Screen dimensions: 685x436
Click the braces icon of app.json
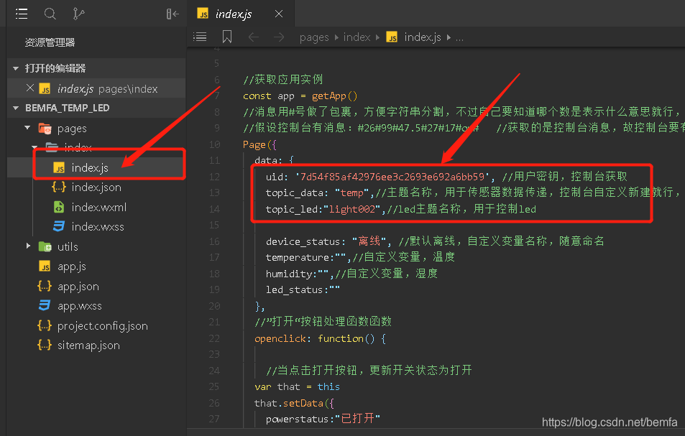[45, 287]
